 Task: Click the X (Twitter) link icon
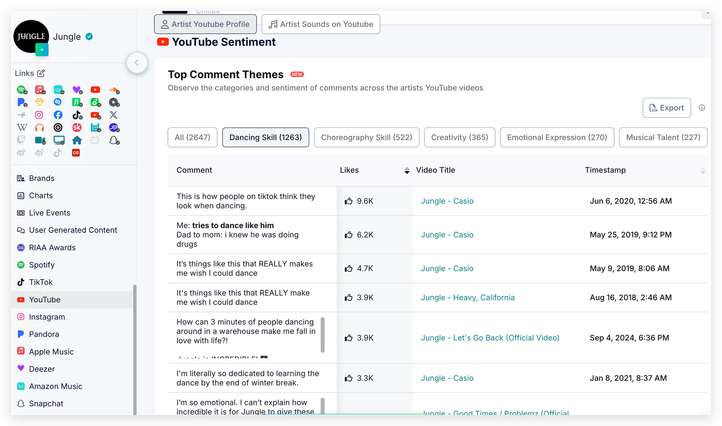(x=114, y=115)
